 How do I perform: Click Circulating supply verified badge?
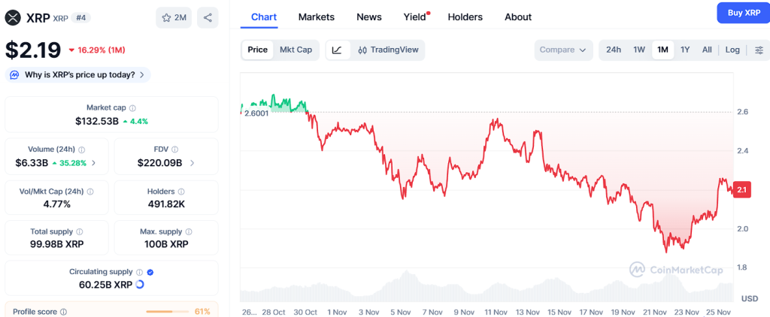click(150, 272)
